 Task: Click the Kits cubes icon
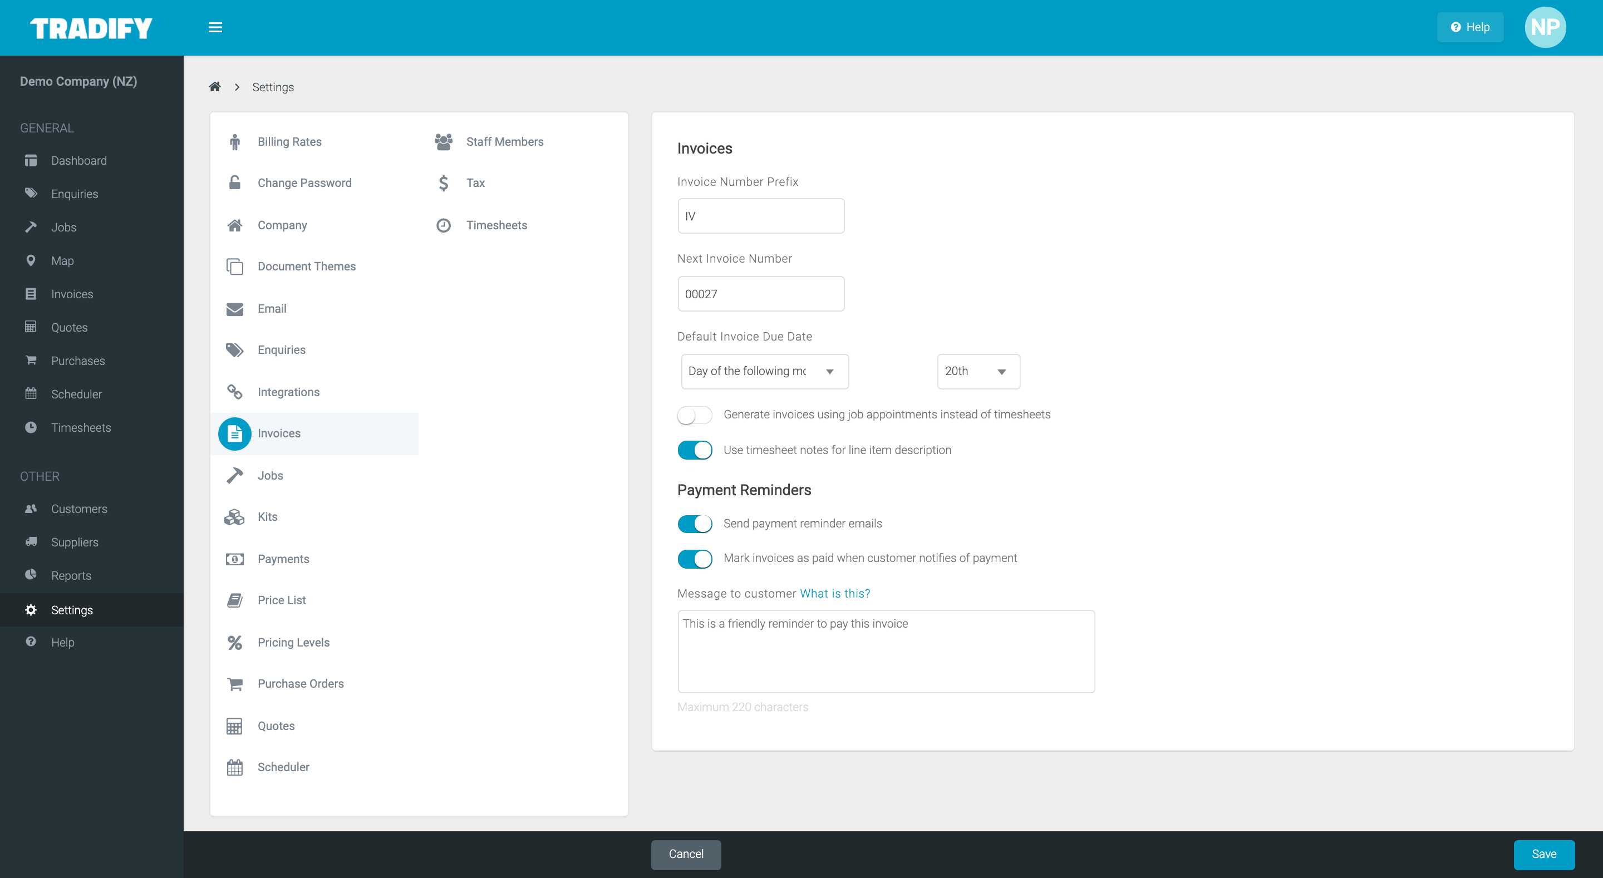point(234,517)
